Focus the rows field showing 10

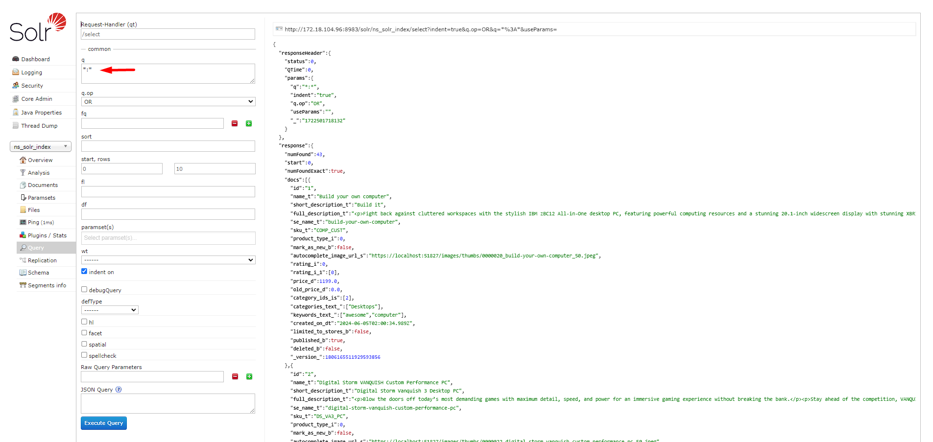point(215,169)
